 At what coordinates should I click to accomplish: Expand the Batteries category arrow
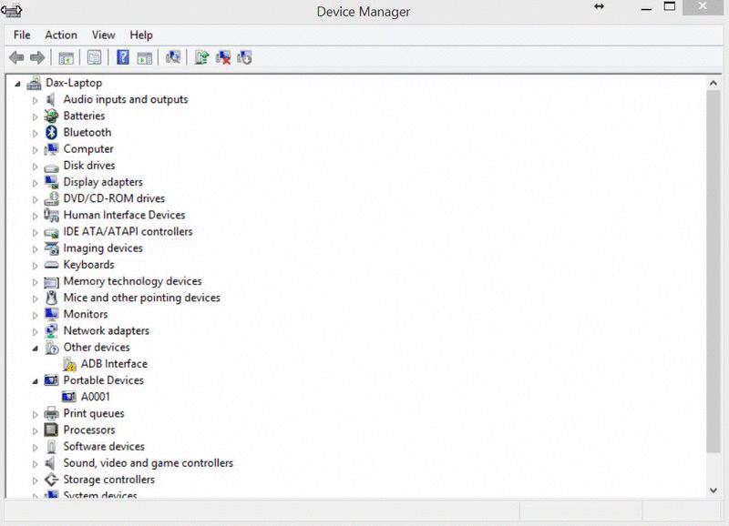[36, 116]
